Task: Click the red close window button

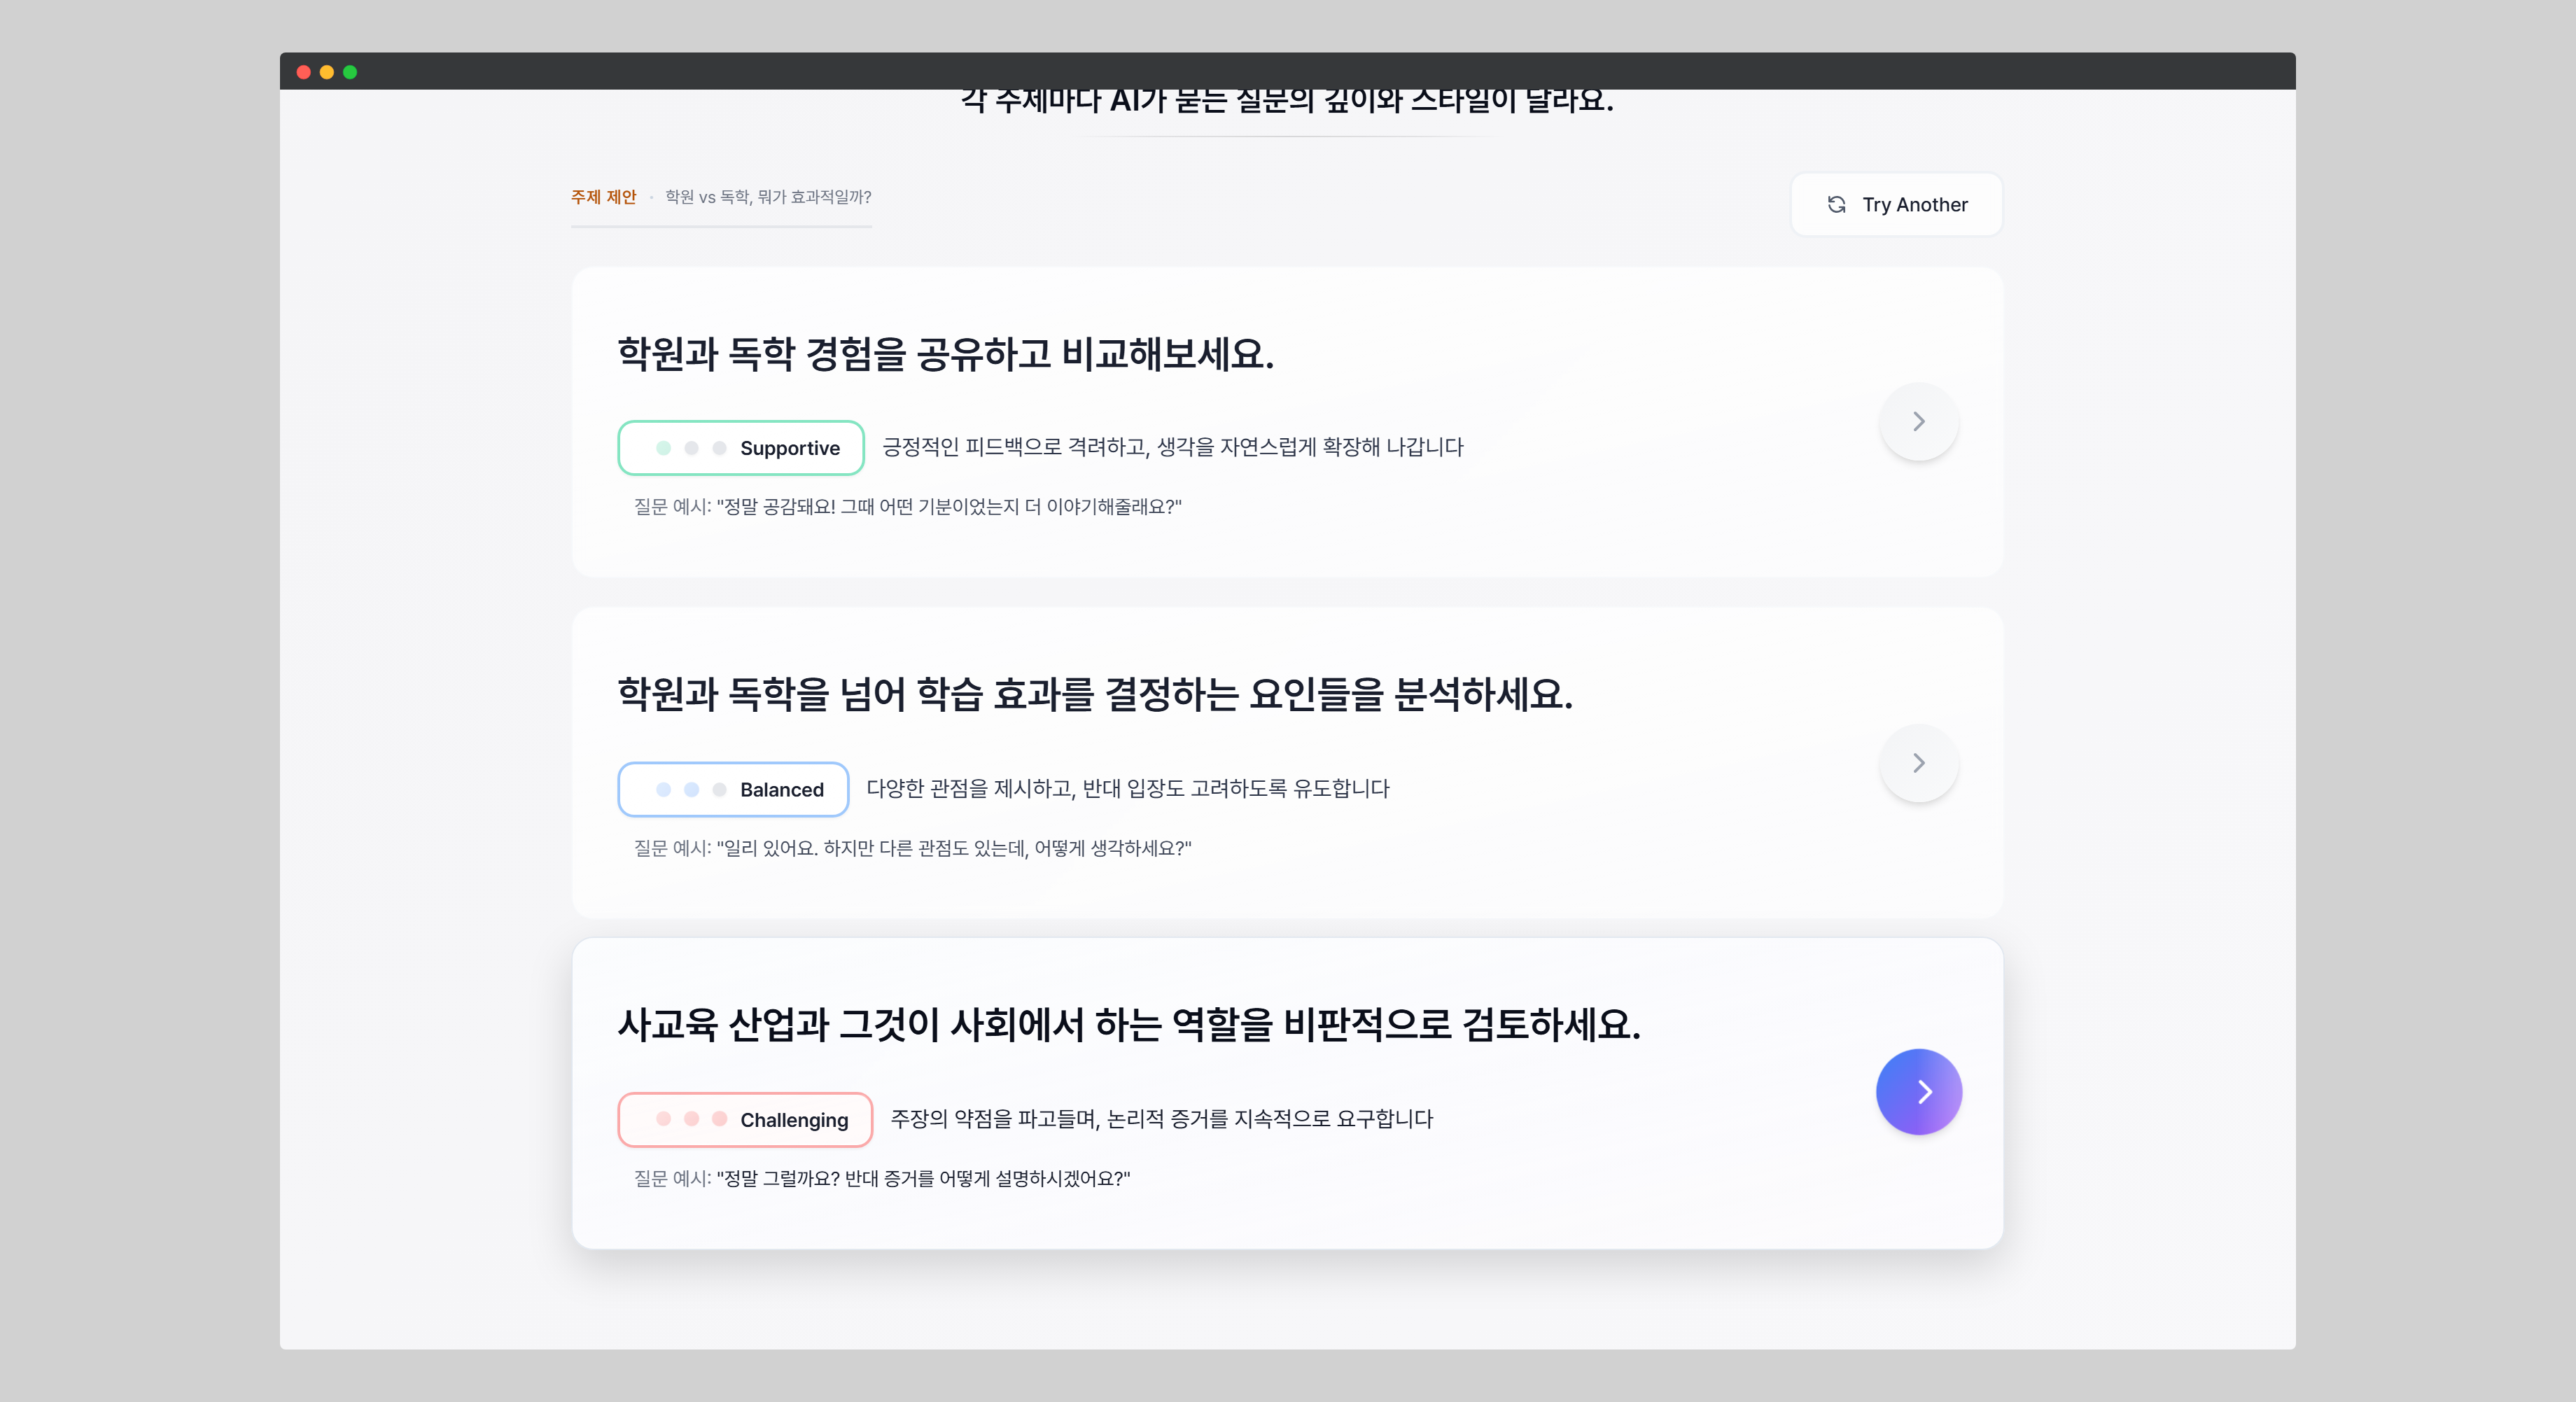Action: (x=303, y=72)
